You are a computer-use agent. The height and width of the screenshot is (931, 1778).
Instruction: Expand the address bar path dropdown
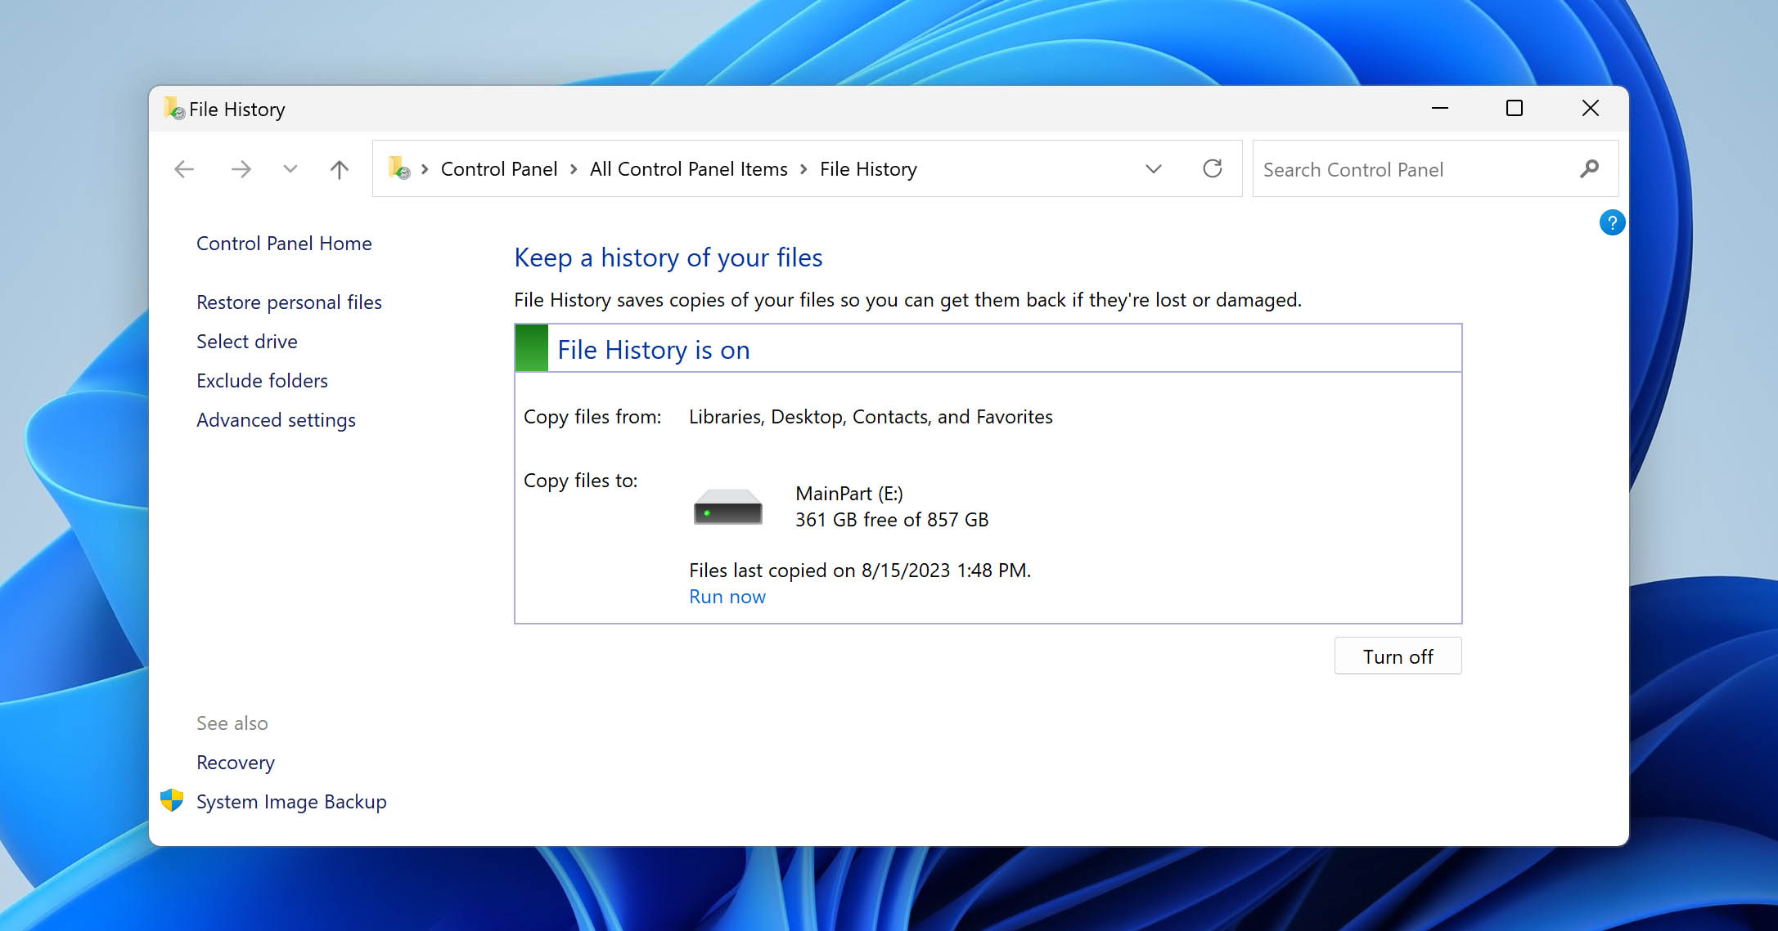tap(1155, 168)
